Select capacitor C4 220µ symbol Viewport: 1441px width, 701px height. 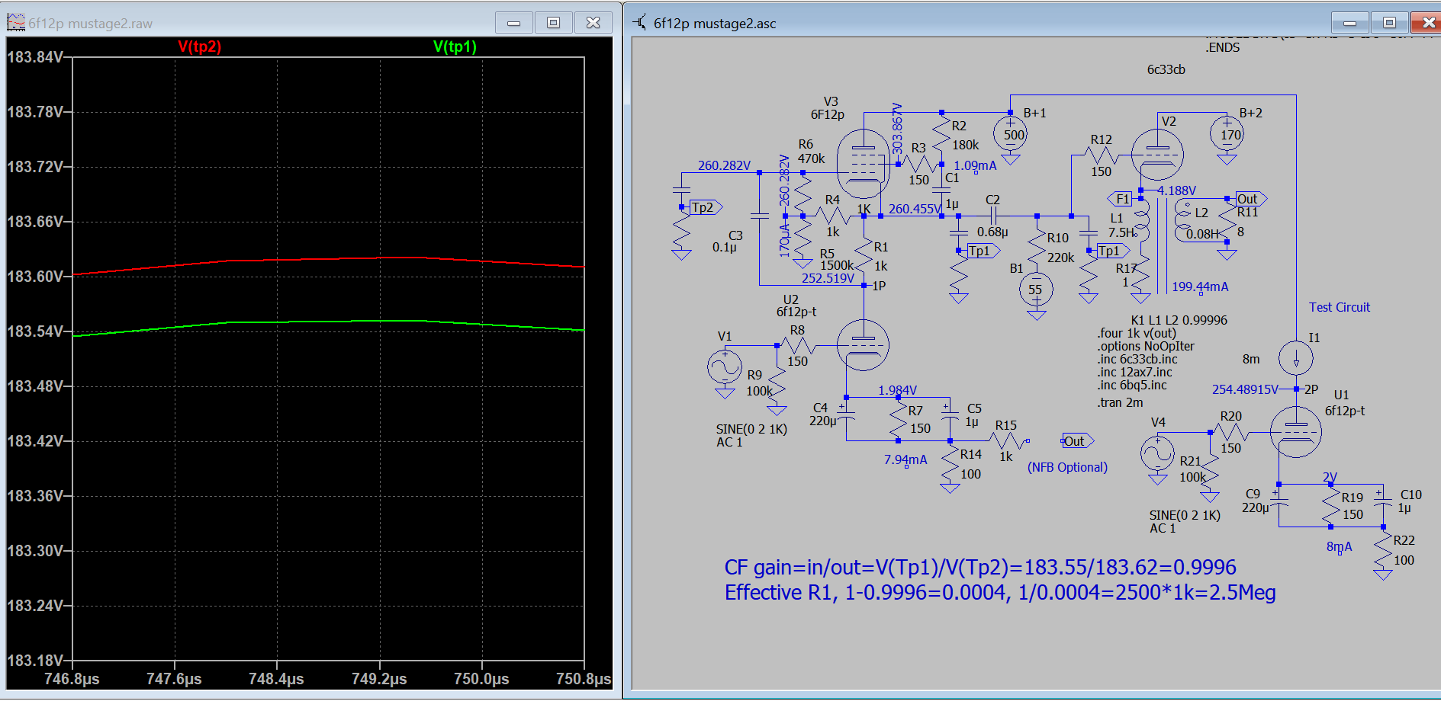[x=846, y=415]
